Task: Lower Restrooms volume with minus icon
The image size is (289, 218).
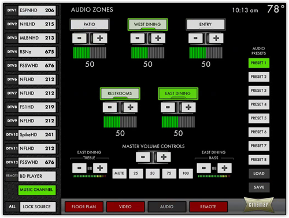Action: click(110, 107)
